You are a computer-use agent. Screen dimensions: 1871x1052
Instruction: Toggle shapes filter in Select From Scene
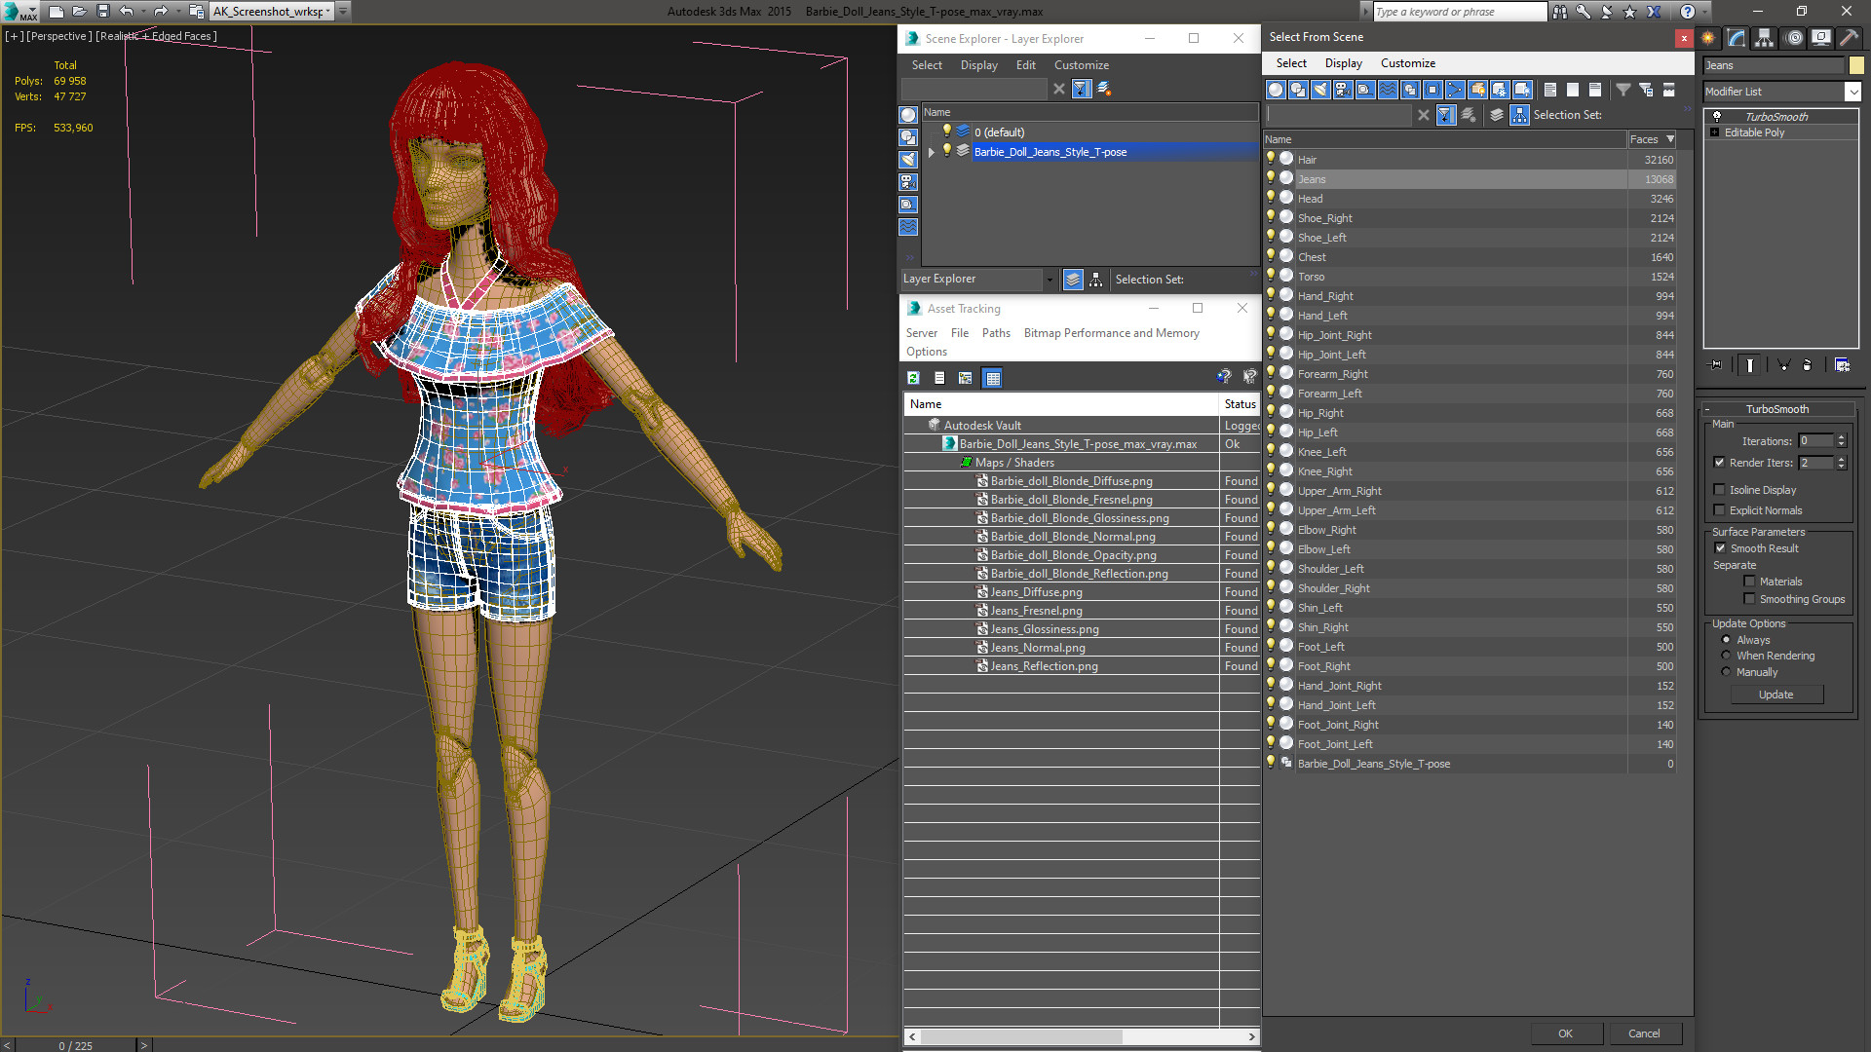[x=1298, y=90]
